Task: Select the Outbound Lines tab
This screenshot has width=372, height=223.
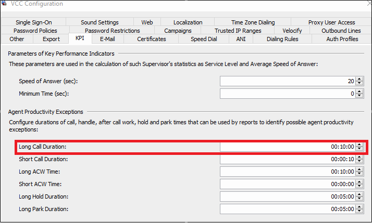Action: 341,31
